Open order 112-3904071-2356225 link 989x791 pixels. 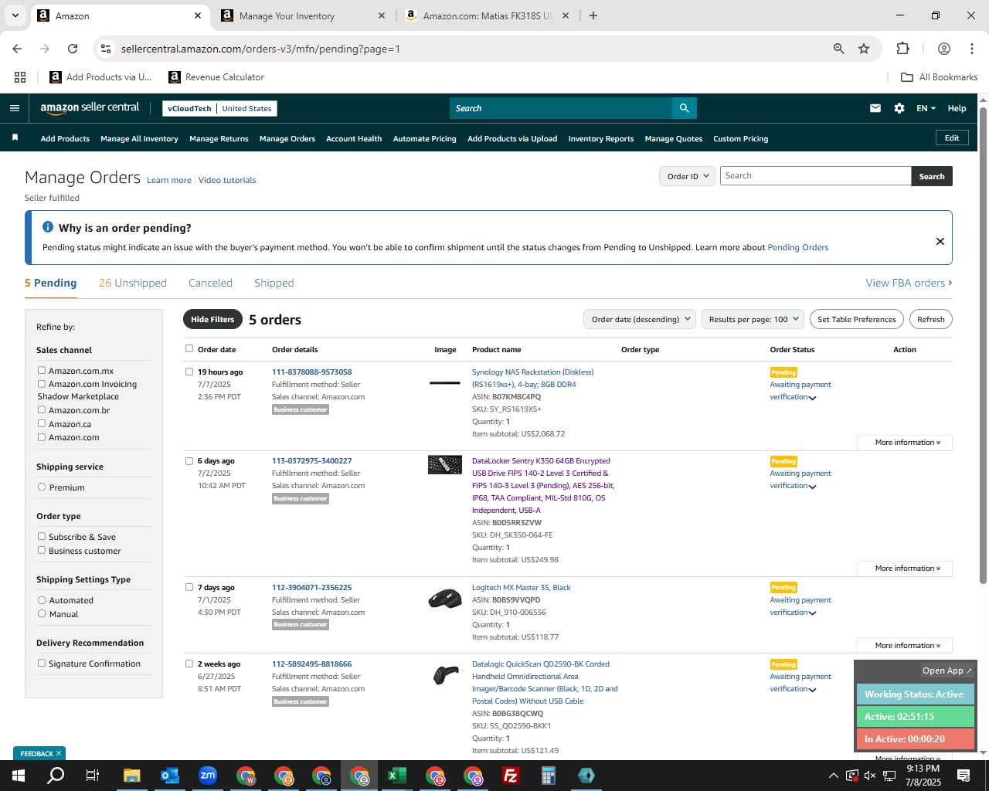311,587
